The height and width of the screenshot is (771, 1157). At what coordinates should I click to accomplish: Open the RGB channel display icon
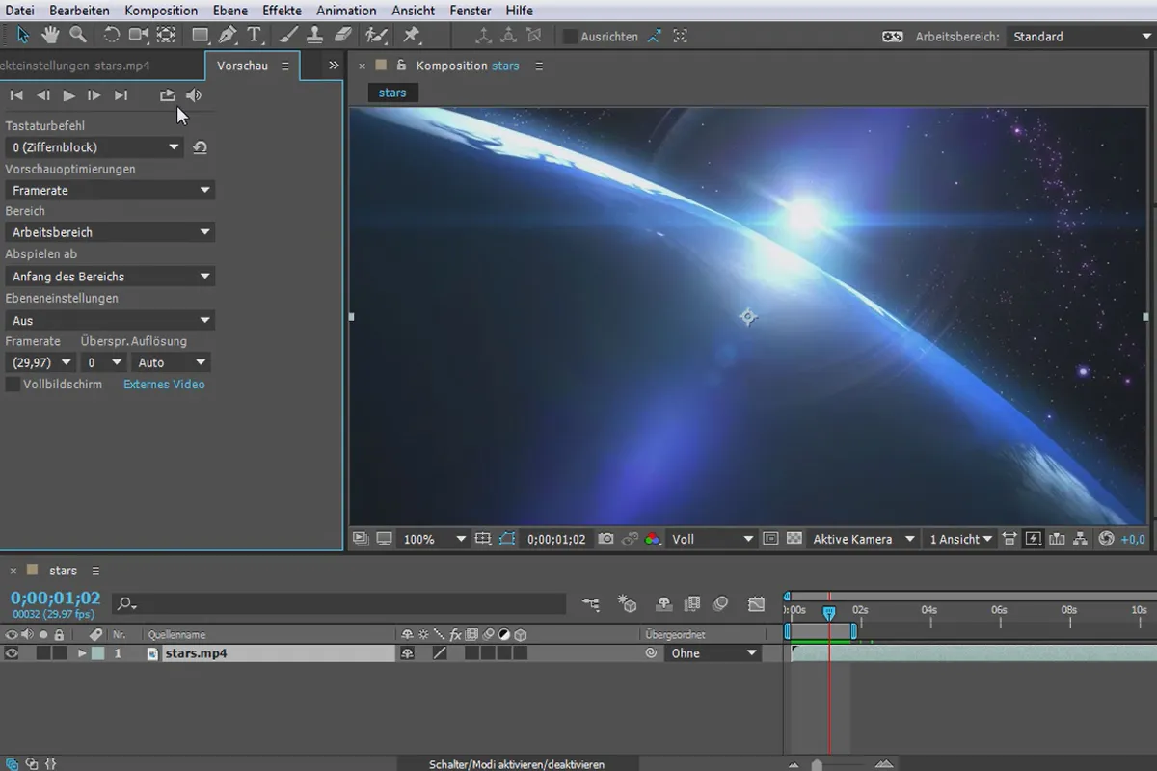click(x=653, y=539)
